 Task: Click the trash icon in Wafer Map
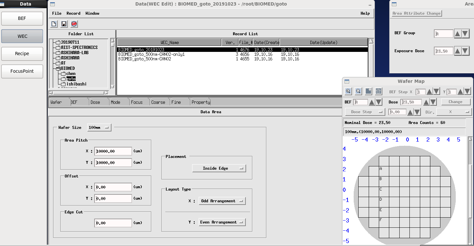378,91
